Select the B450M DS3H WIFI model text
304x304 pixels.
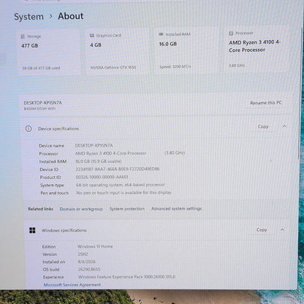pyautogui.click(x=39, y=109)
